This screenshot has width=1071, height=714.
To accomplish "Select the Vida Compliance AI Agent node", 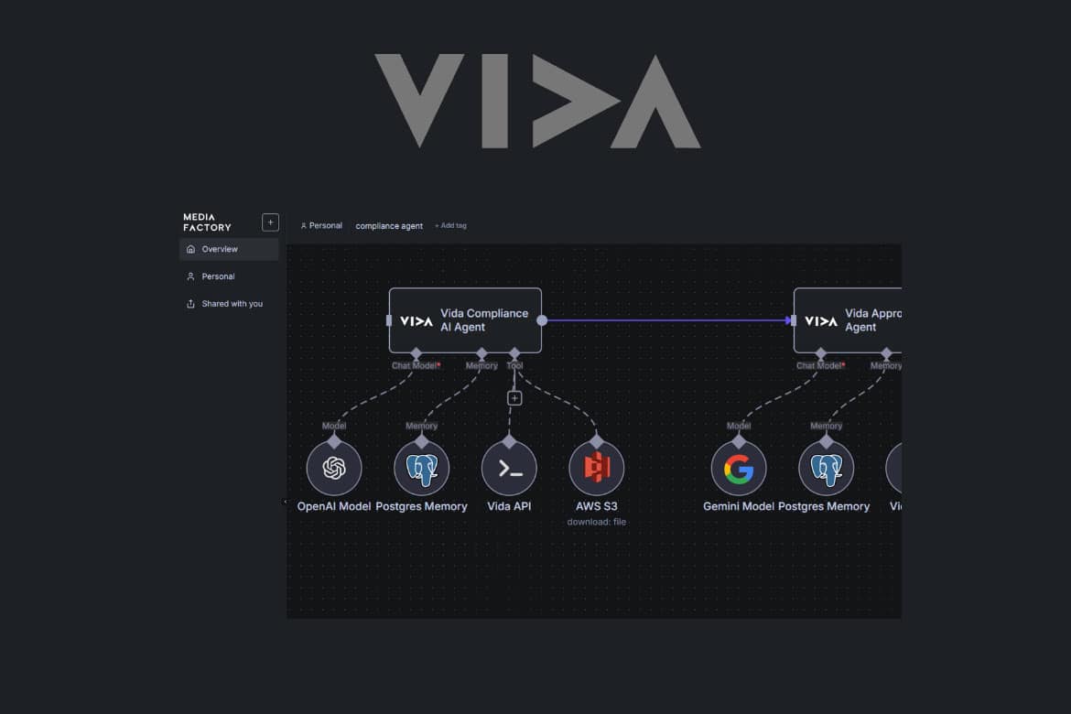I will [465, 320].
